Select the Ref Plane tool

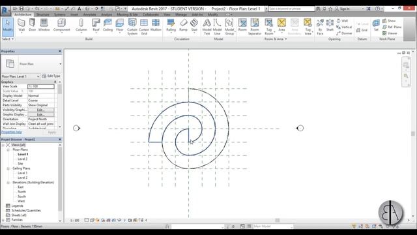point(392,27)
